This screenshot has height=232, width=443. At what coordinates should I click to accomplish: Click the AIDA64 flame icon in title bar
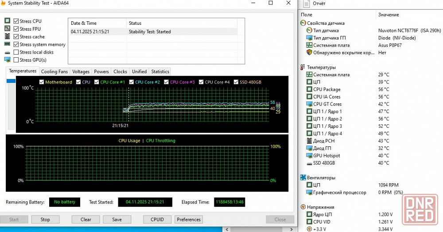pos(4,3)
